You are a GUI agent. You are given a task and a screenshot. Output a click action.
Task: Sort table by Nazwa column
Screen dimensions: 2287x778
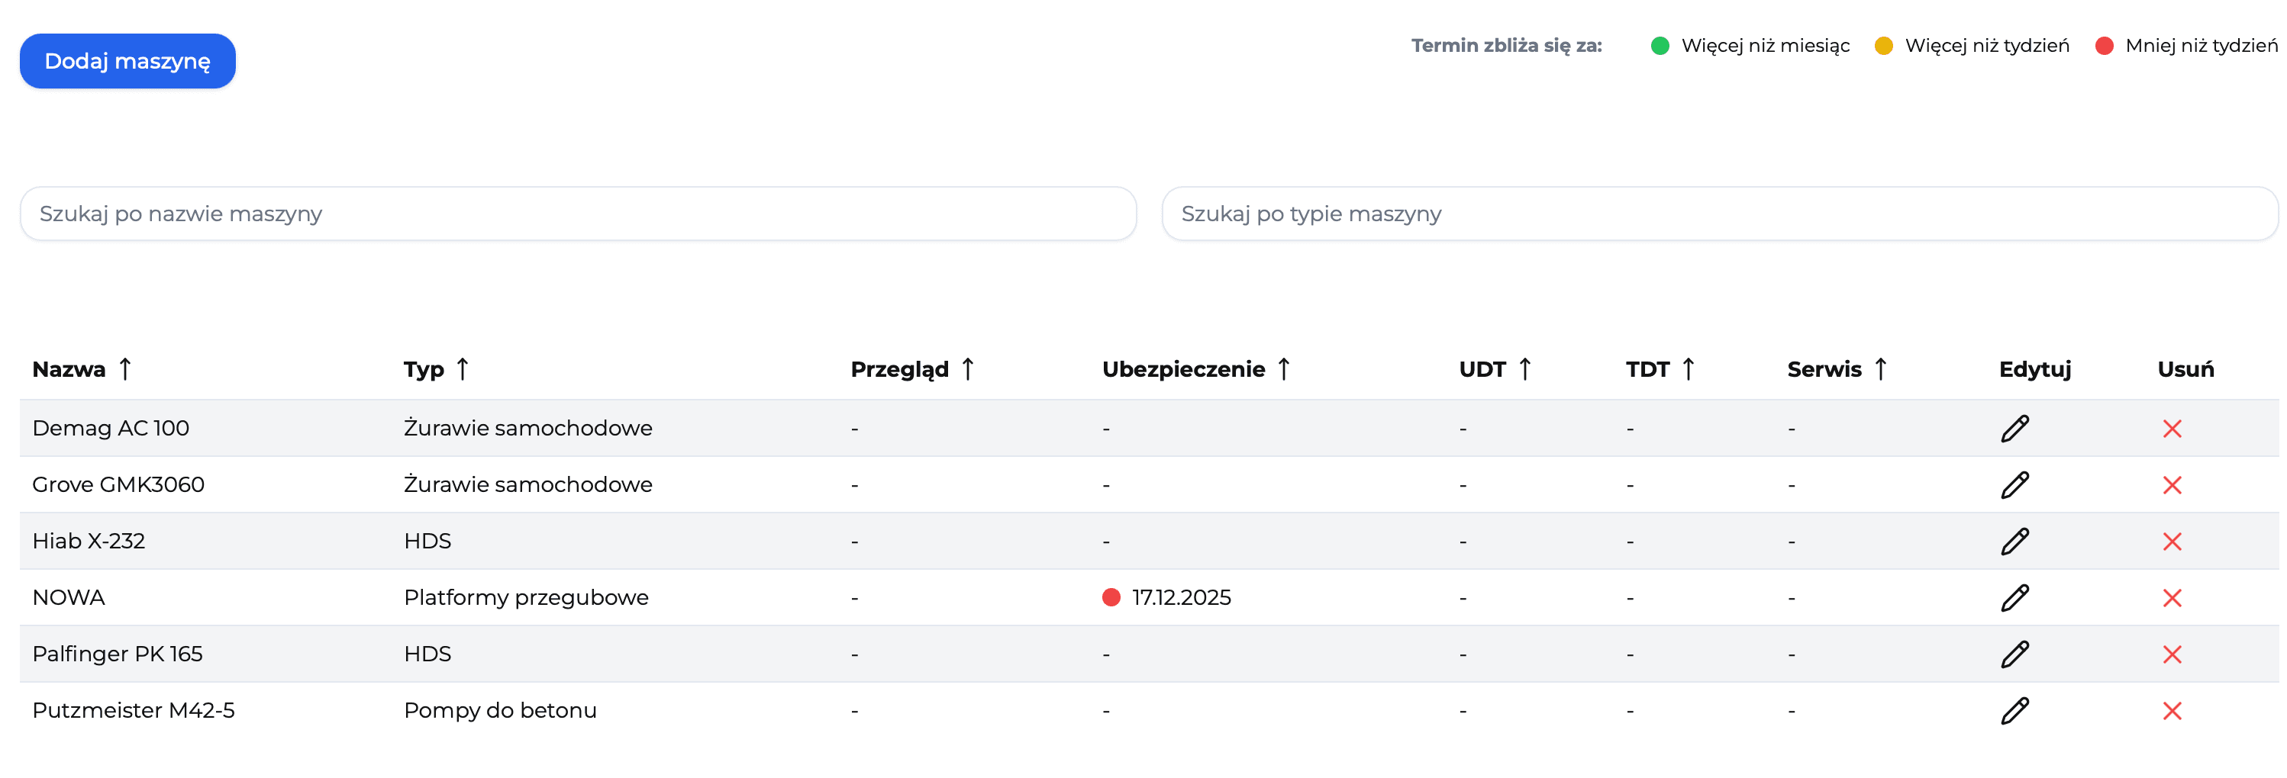point(80,369)
